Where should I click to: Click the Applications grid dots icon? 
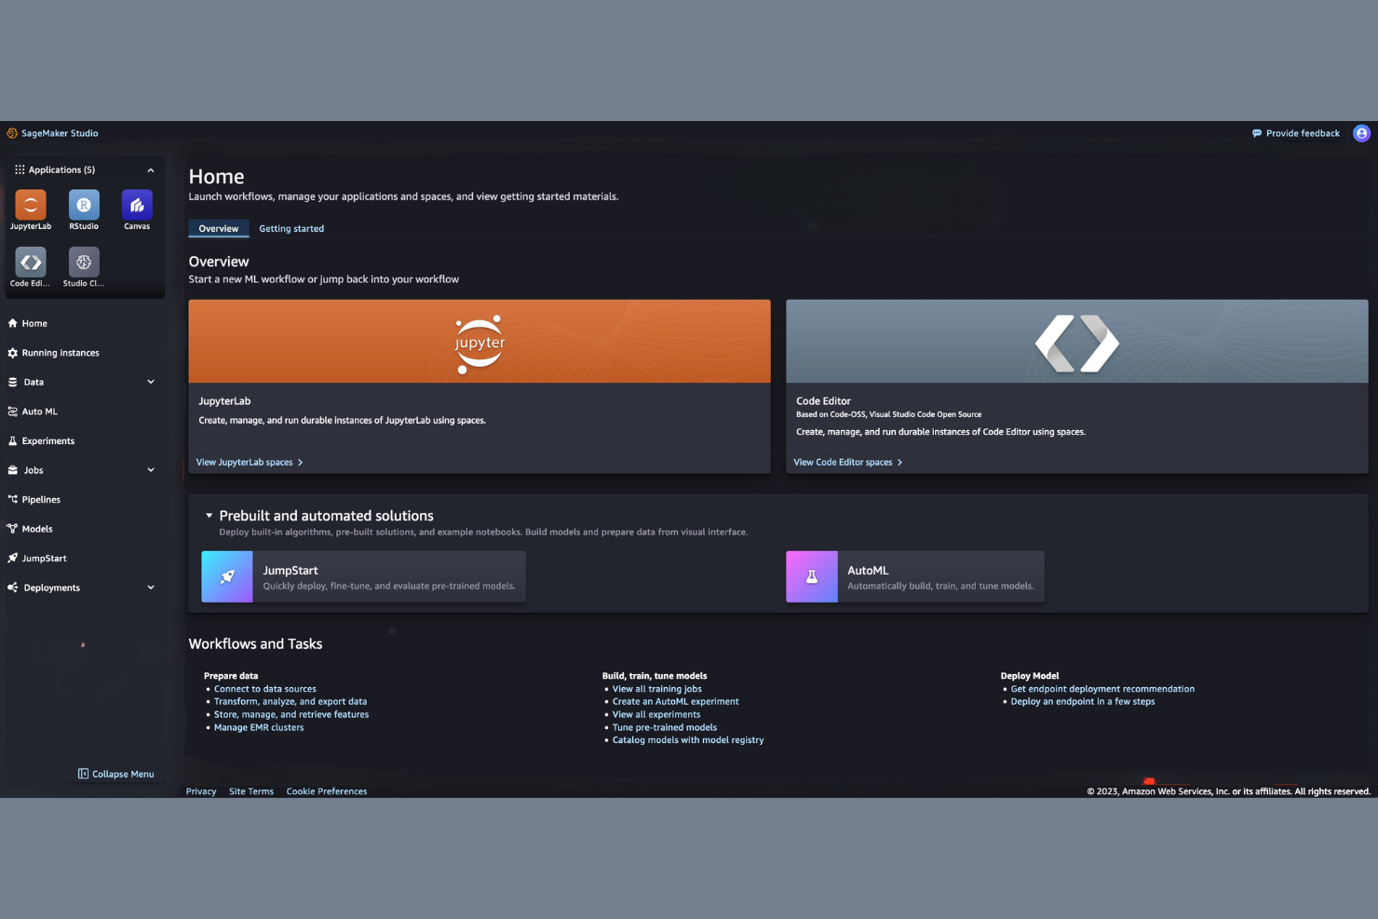click(x=20, y=169)
